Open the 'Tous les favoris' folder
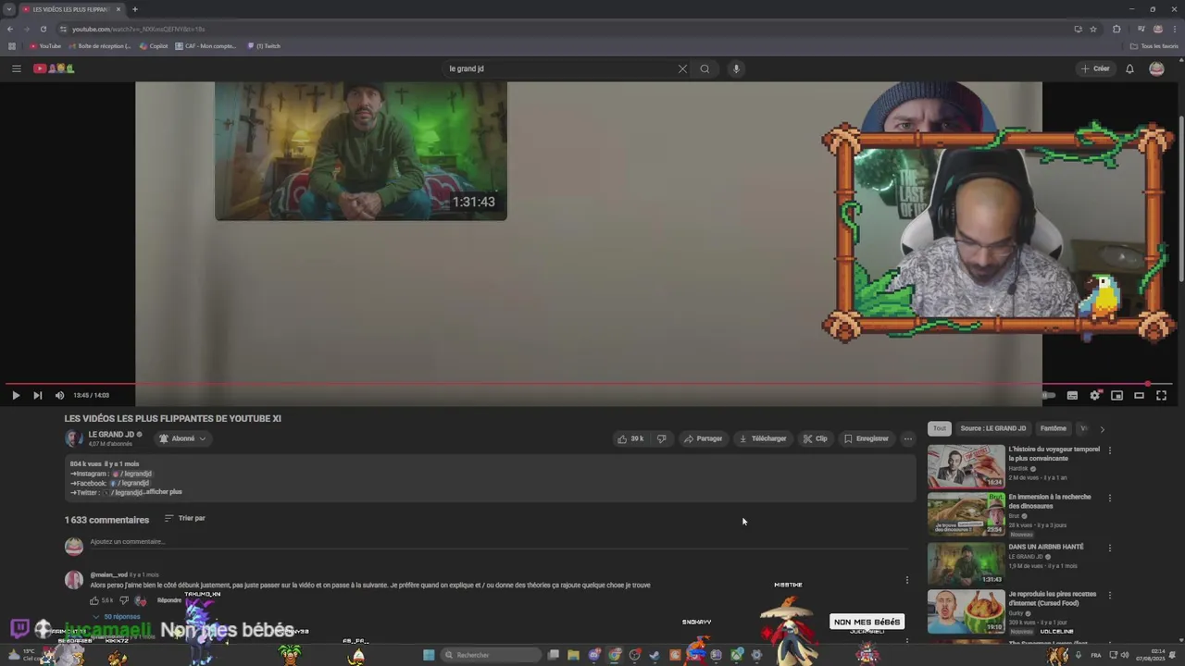This screenshot has height=666, width=1185. [1154, 46]
